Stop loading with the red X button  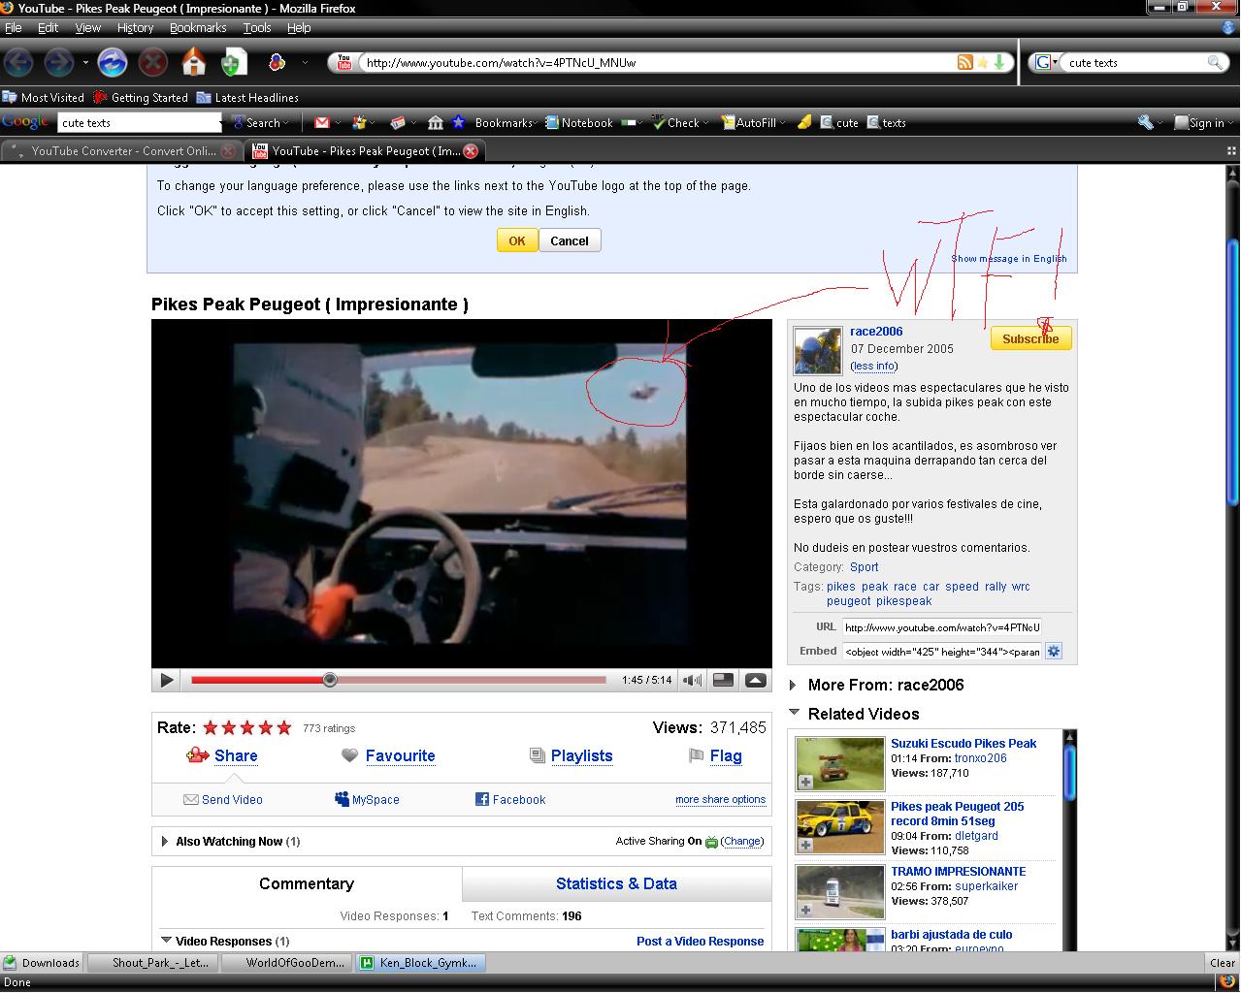click(x=152, y=64)
